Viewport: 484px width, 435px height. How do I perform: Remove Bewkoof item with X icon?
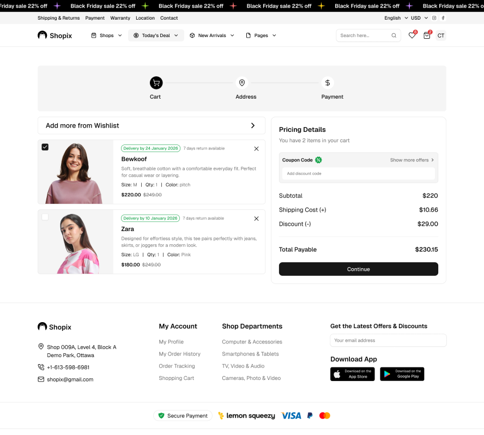256,148
